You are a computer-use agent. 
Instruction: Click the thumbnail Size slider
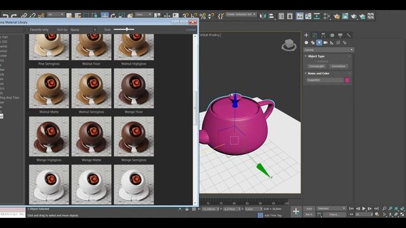[124, 30]
